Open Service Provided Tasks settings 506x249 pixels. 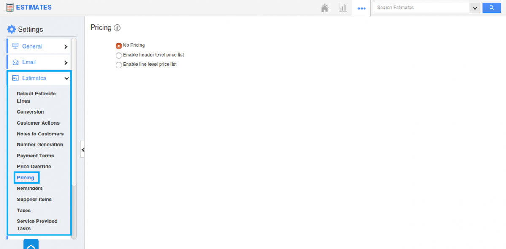tap(37, 225)
